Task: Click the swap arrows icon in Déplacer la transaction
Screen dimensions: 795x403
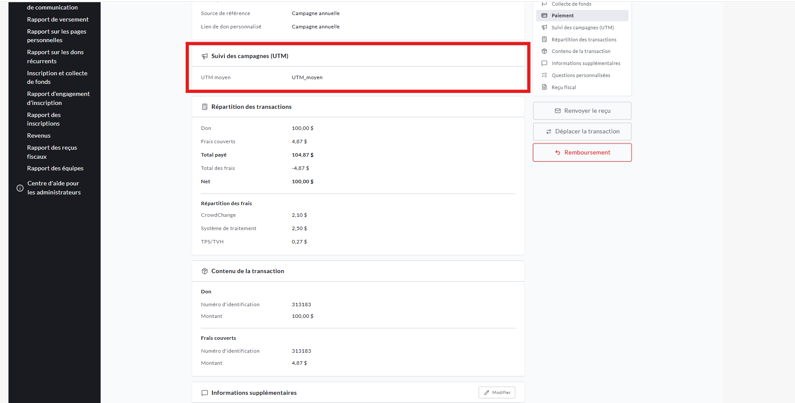Action: click(549, 132)
